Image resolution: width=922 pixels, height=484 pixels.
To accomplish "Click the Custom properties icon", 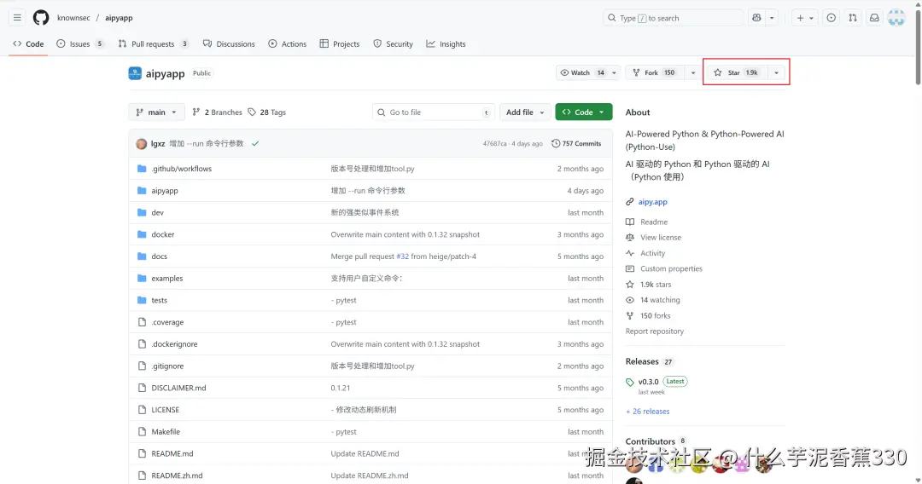I will (630, 268).
